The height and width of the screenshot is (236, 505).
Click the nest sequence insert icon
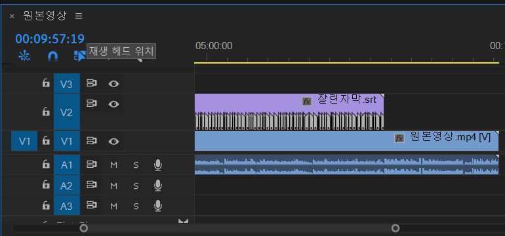tap(24, 56)
